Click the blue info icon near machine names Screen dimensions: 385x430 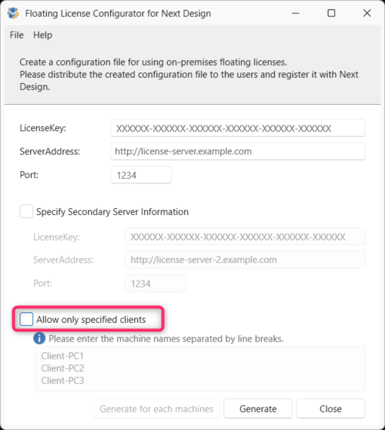point(39,338)
